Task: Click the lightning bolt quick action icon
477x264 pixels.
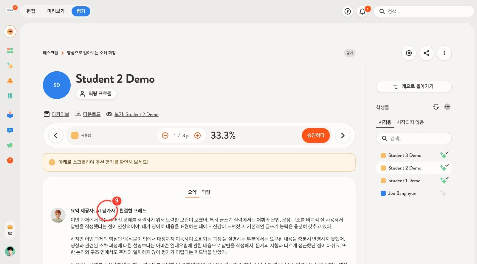Action: [x=348, y=11]
